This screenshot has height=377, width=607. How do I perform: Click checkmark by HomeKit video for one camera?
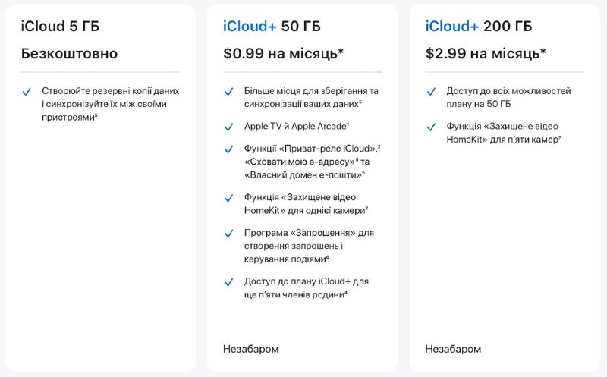pos(229,198)
